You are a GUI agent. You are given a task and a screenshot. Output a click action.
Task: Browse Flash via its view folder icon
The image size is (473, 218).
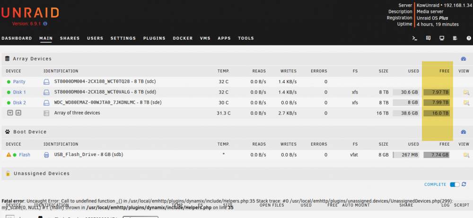click(x=466, y=155)
